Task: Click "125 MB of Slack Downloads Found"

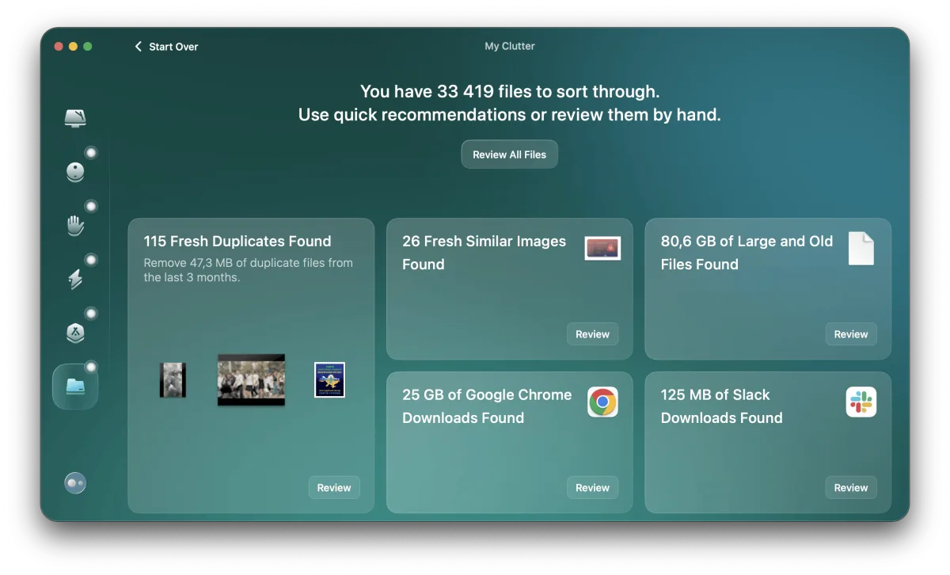Action: [x=722, y=406]
